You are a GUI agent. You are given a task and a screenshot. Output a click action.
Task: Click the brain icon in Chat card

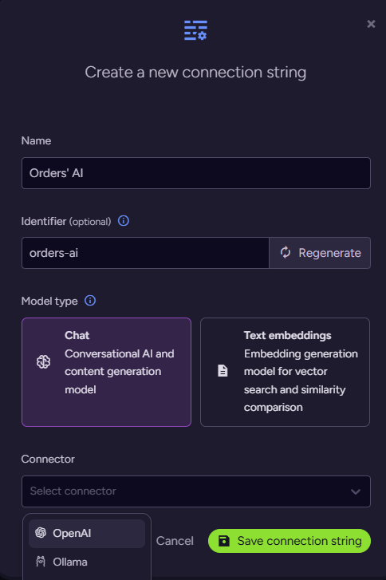43,361
